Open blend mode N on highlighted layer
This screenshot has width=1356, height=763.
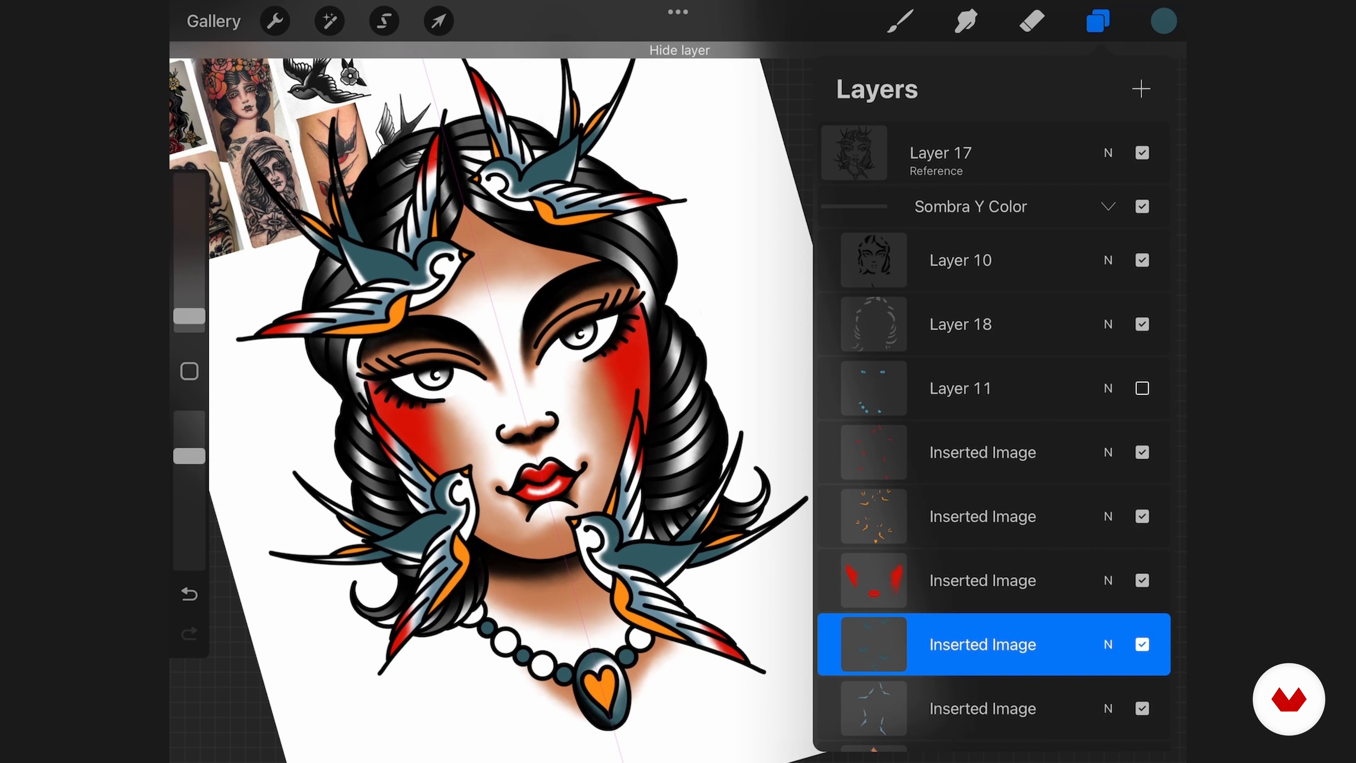1108,645
